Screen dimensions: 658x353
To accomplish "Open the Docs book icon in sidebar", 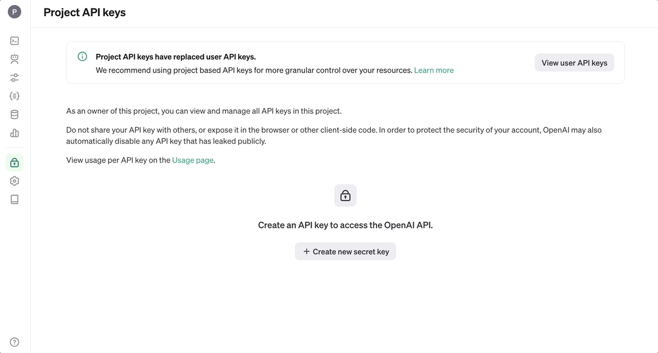I will pyautogui.click(x=15, y=199).
